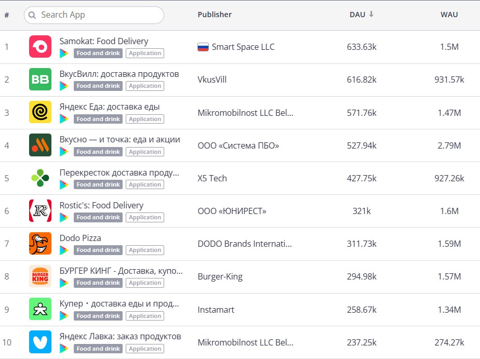
Task: Open Купер доставка еды app link
Action: (119, 303)
